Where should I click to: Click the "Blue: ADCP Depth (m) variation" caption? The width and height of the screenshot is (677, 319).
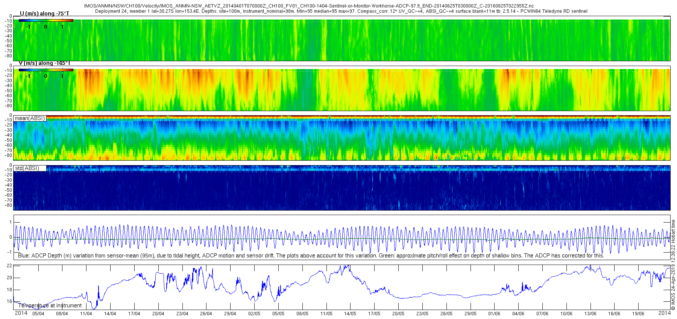point(311,256)
